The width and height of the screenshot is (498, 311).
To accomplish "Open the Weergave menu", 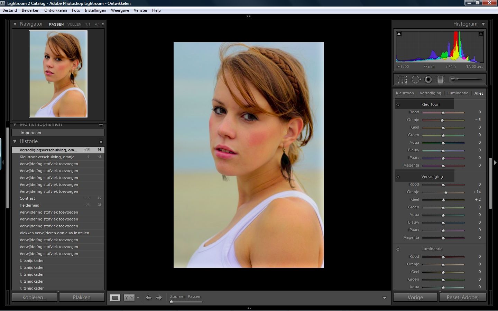I will coord(120,10).
